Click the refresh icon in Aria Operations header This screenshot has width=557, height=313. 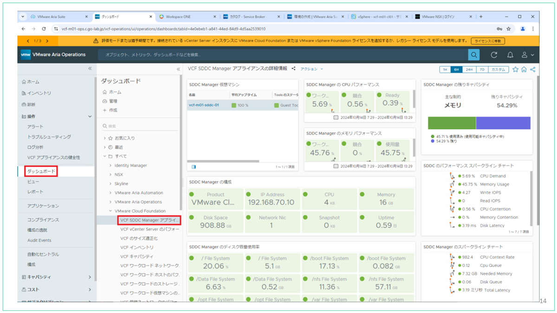click(494, 55)
